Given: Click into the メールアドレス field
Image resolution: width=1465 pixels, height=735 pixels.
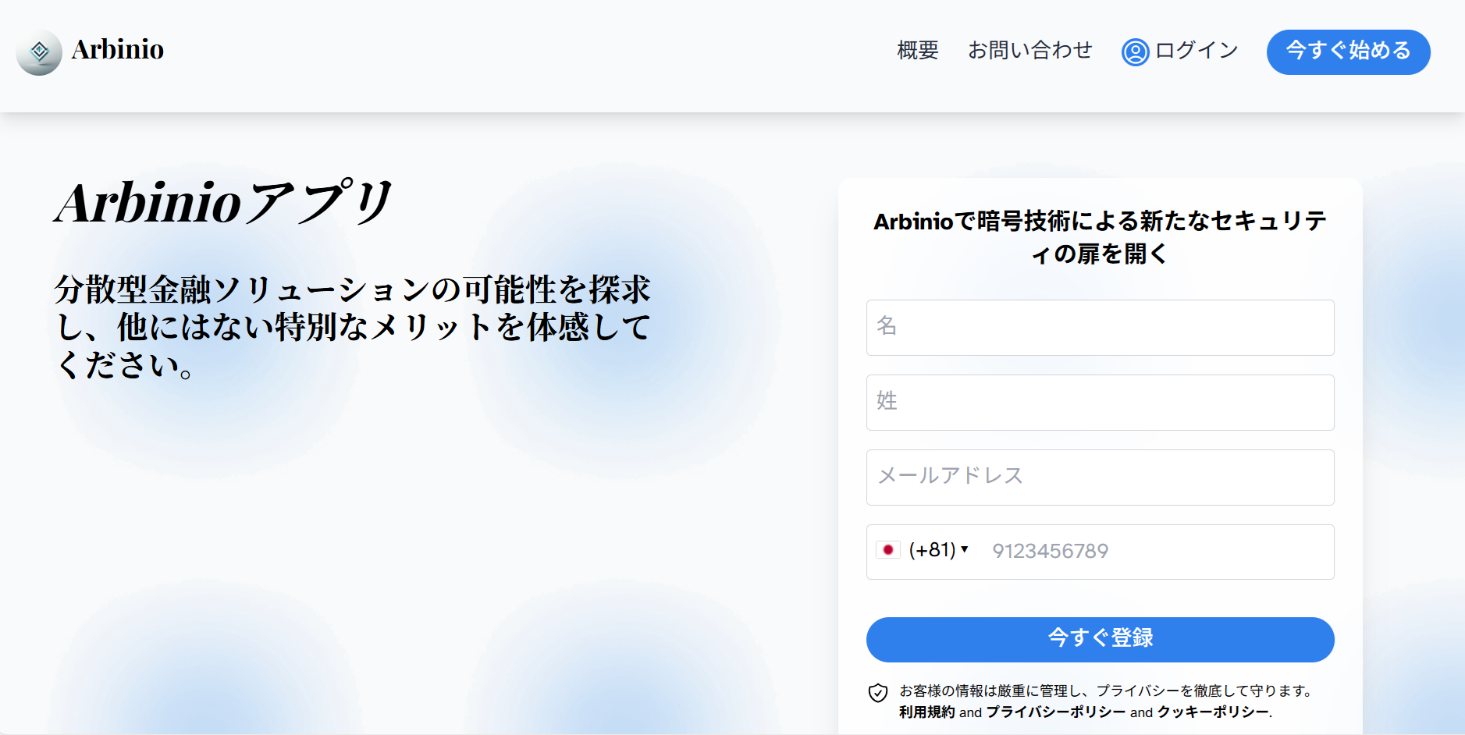Looking at the screenshot, I should coord(1100,478).
